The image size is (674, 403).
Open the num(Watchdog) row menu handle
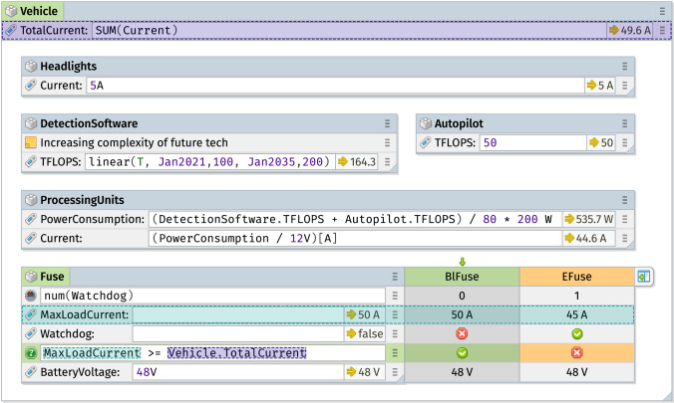tap(395, 296)
